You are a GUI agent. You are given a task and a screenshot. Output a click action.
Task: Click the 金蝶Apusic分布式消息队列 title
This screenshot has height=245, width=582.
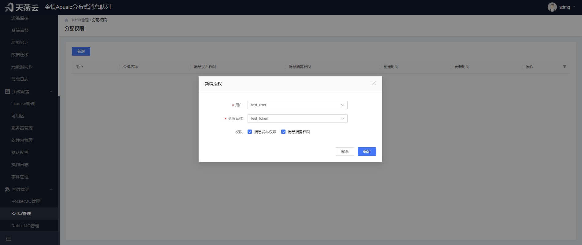(78, 7)
